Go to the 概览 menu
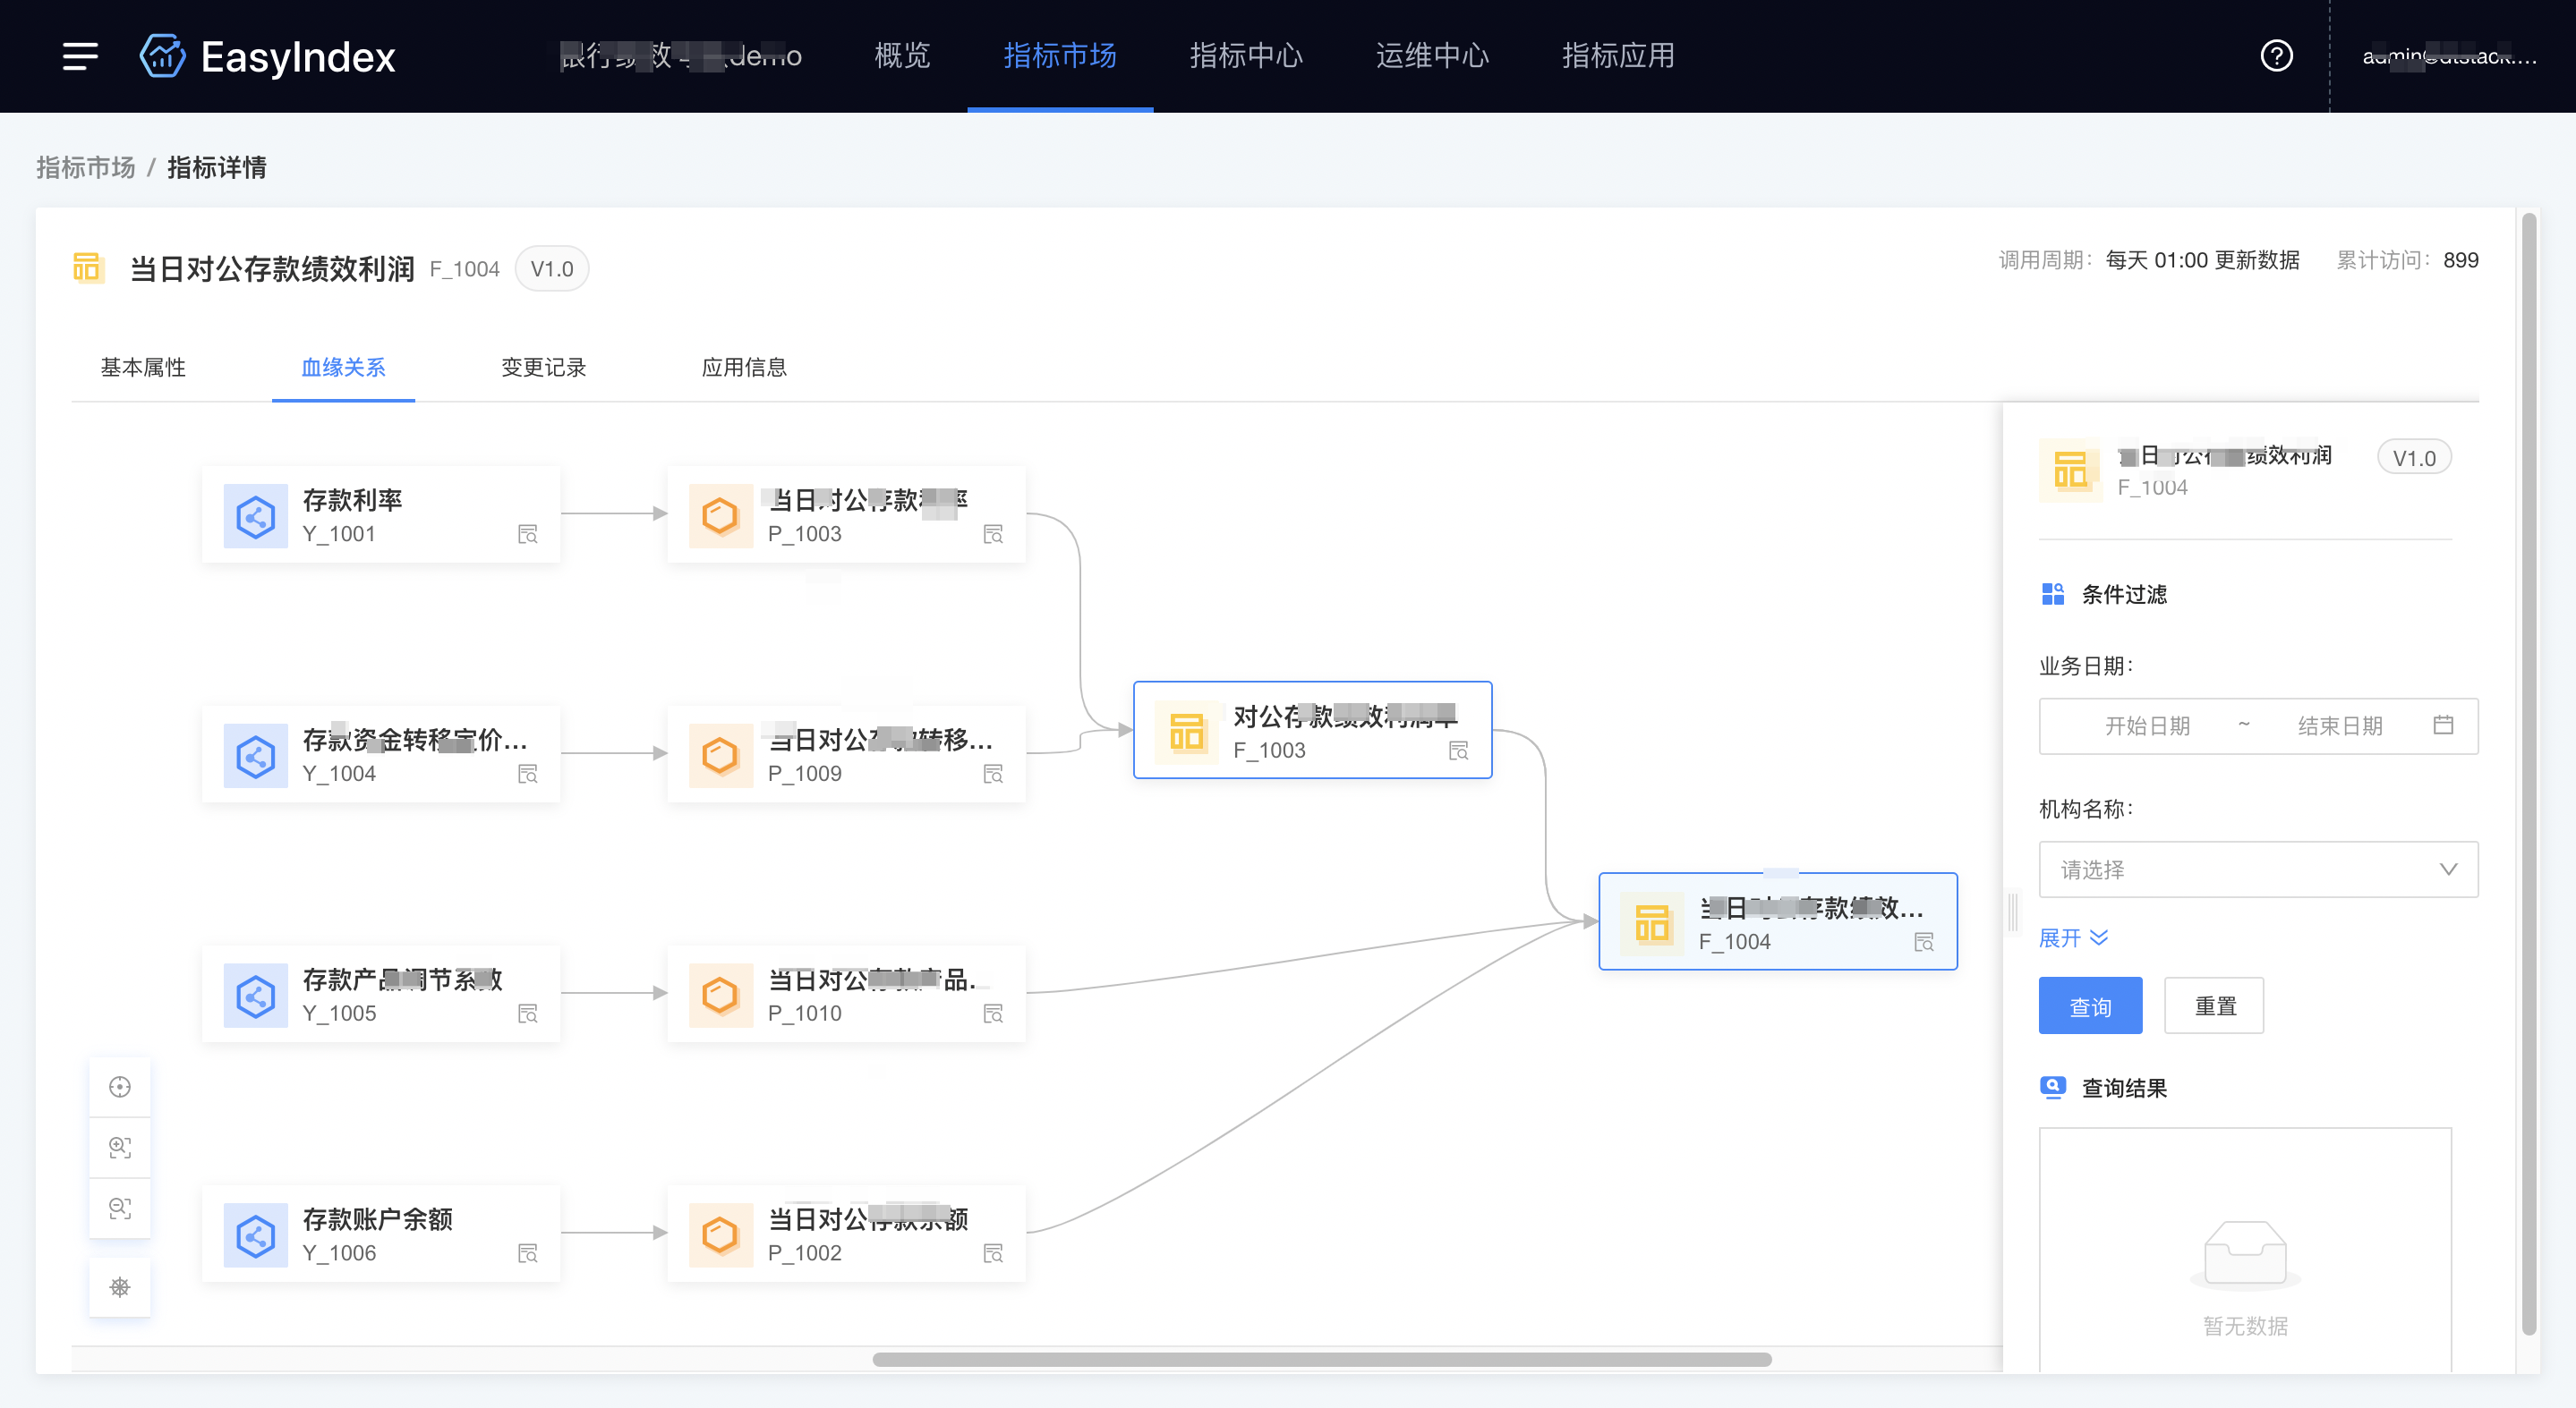 [902, 56]
